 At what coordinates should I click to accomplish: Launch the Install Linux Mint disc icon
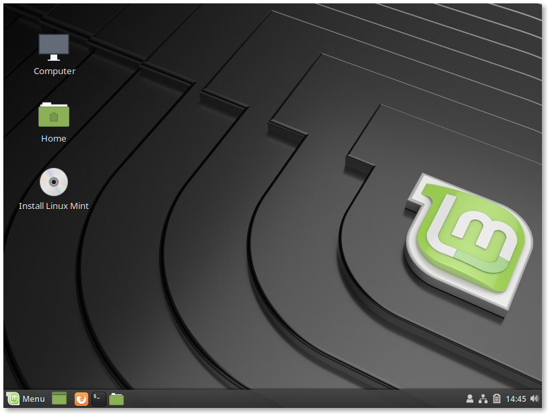[53, 181]
